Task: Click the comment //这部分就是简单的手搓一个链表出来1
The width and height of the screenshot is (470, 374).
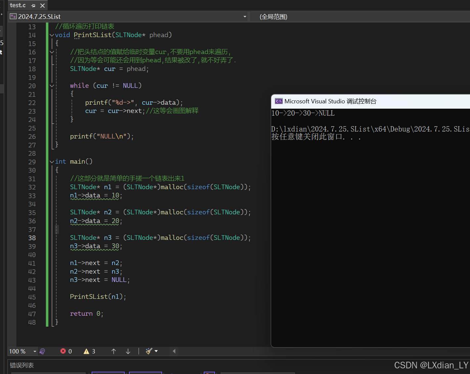Action: 127,179
